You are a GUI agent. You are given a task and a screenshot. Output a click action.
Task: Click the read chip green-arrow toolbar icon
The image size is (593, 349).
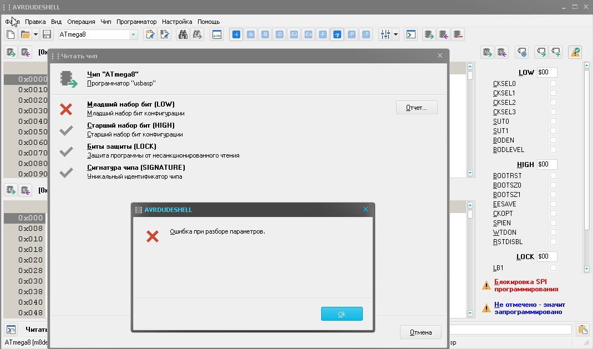click(x=429, y=34)
